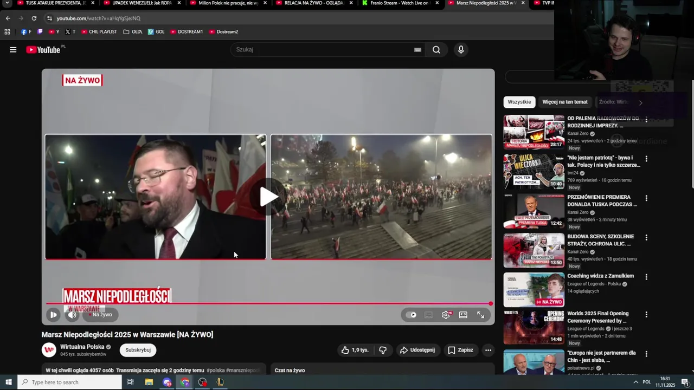Open OD PALENIA RADIOWOZÓW video thumbnail
694x390 pixels.
click(x=534, y=132)
